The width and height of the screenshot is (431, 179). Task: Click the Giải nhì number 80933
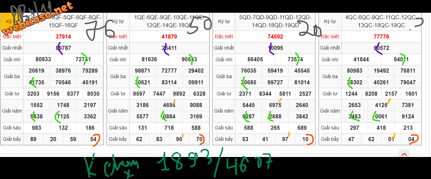(43, 59)
